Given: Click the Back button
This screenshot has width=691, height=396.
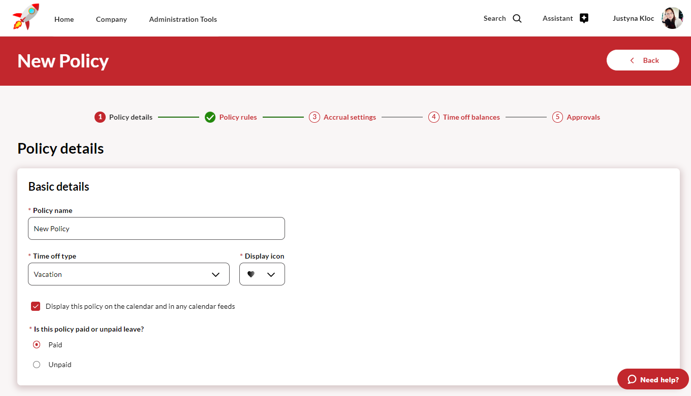Looking at the screenshot, I should [x=643, y=60].
